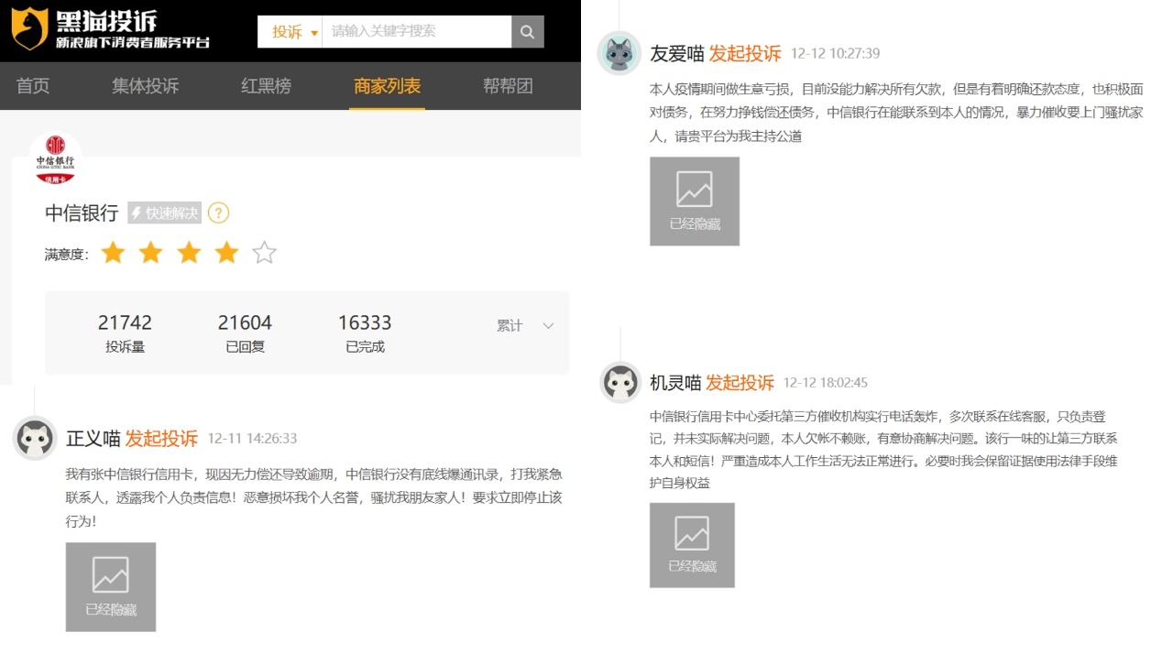Open the hidden image under 正义喵 complaint

coord(111,587)
